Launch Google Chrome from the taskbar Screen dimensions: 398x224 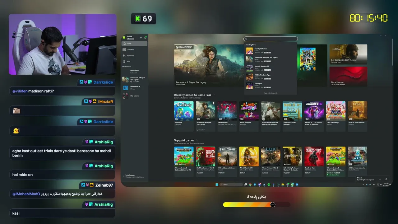(250, 184)
